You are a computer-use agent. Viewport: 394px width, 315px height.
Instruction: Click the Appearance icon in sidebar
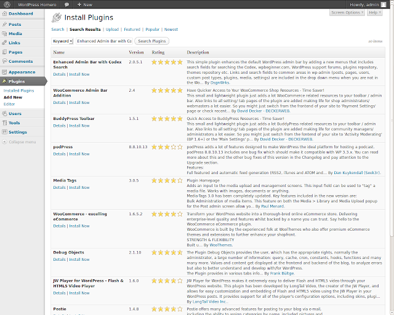4,72
